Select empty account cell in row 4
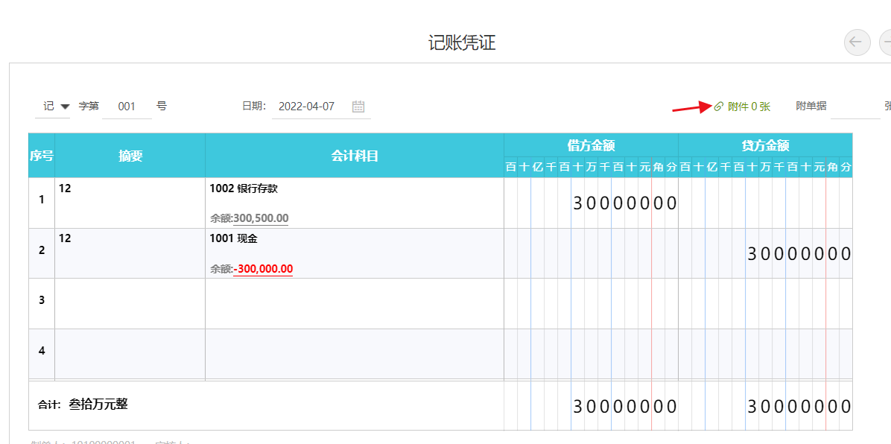 (x=355, y=354)
